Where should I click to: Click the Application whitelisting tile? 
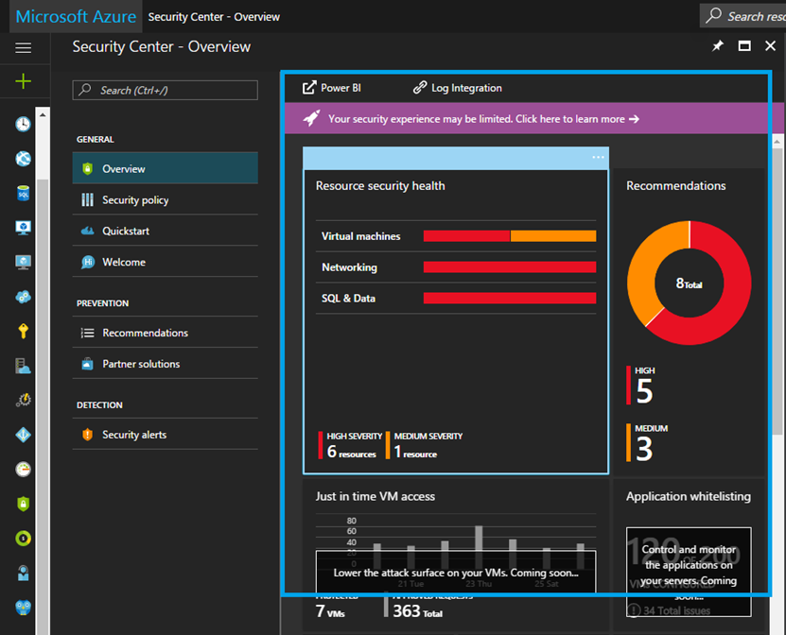(689, 555)
